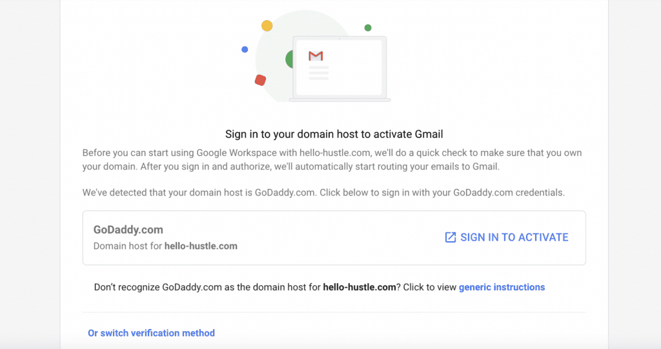Click the divider line above switch verification method
Screen dimensions: 661x349
[x=334, y=312]
